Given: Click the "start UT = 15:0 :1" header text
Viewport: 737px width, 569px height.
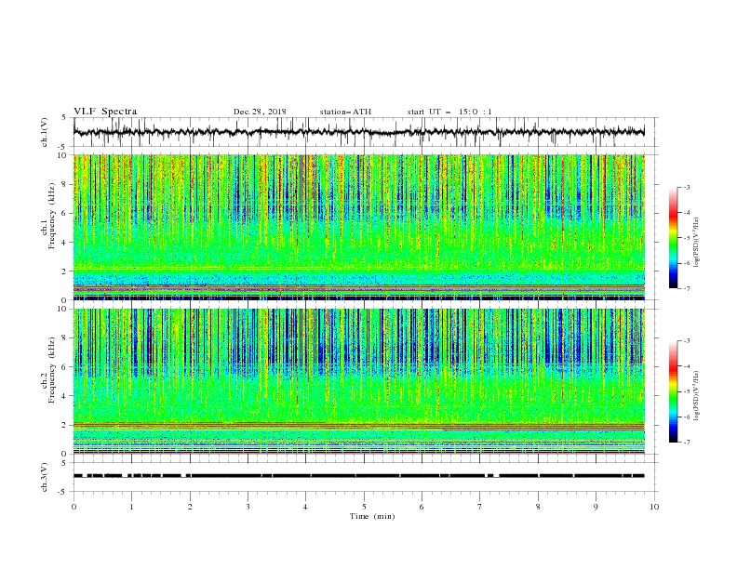Looking at the screenshot, I should pyautogui.click(x=449, y=112).
